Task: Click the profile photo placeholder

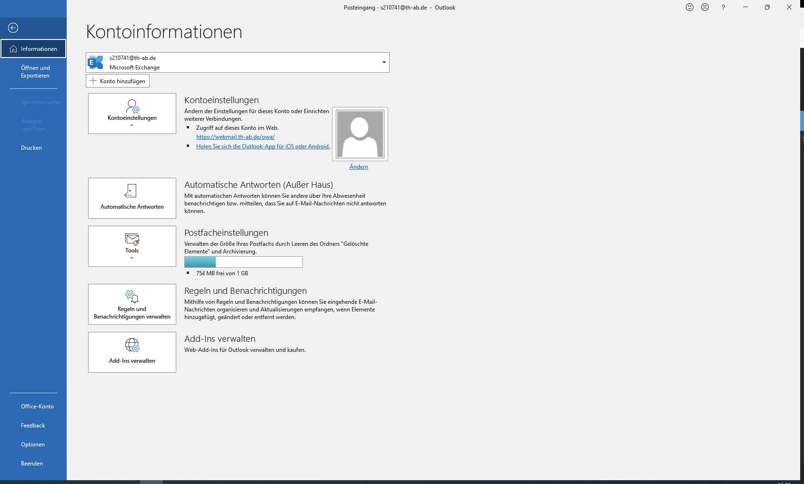Action: tap(360, 134)
